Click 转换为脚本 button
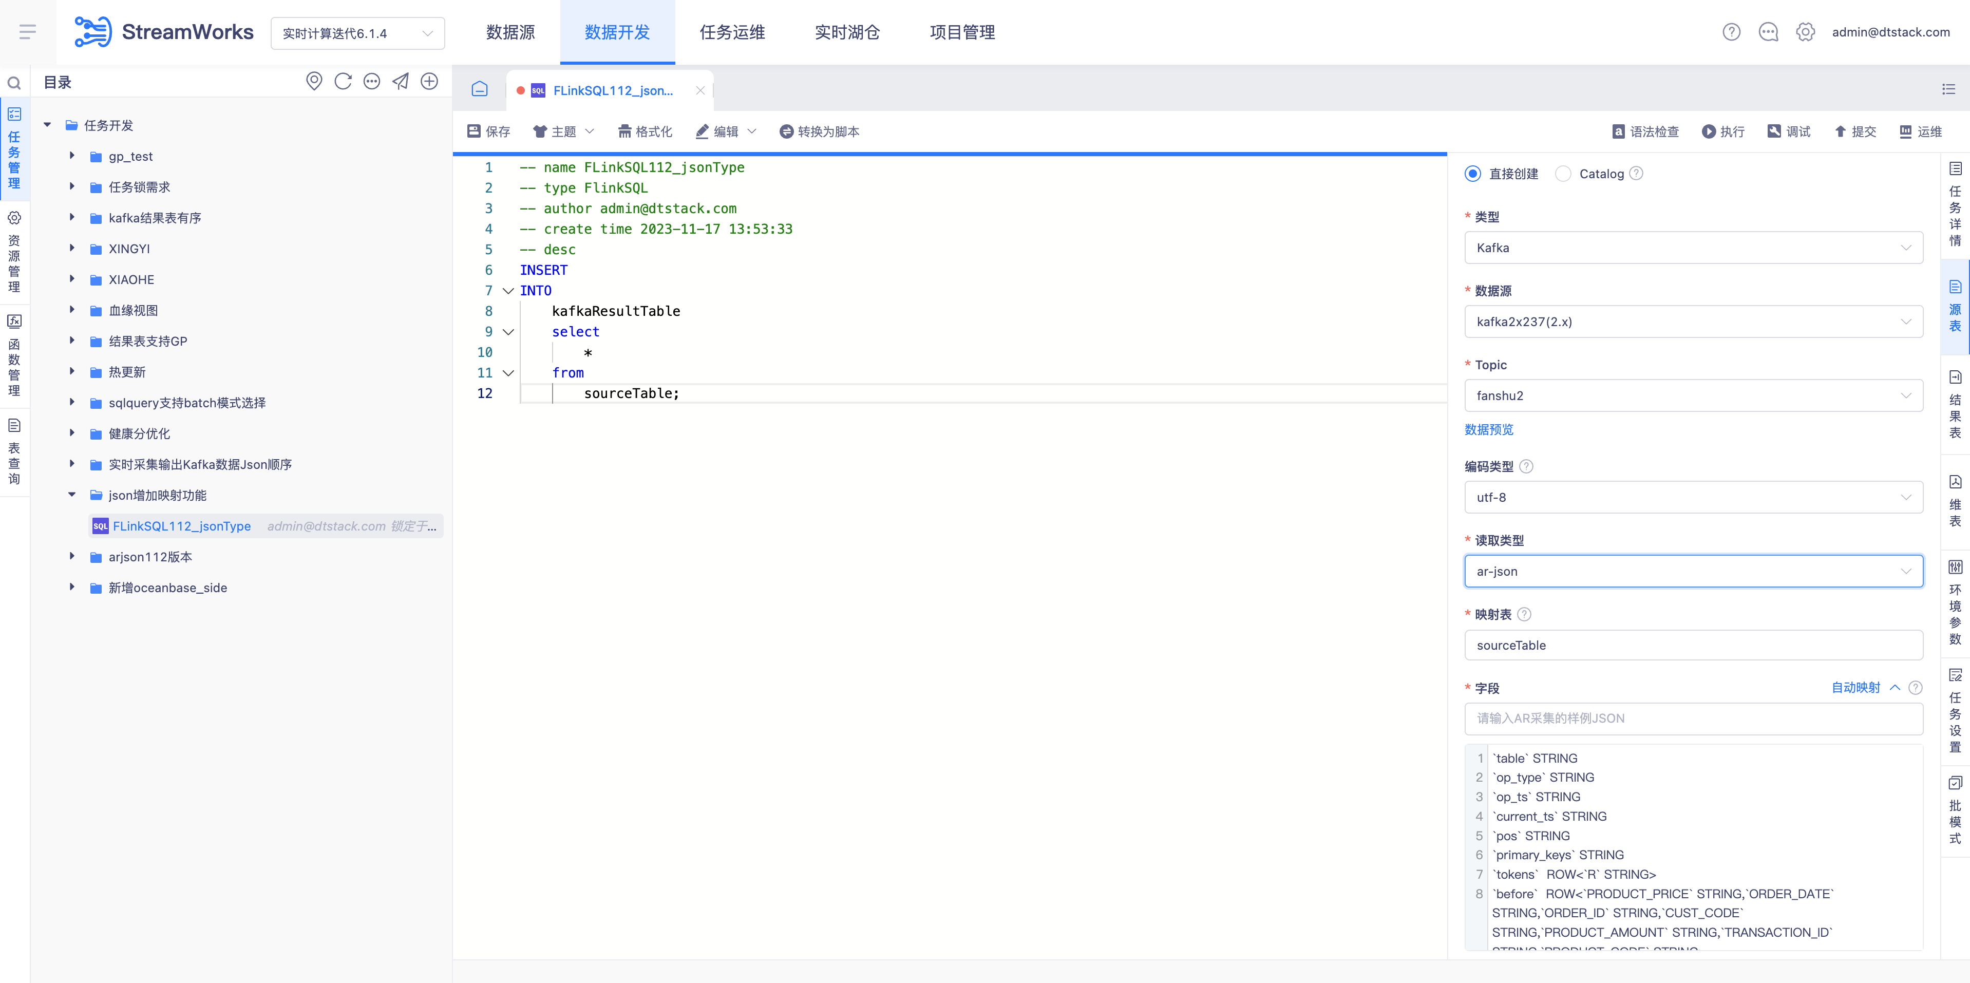Screen dimensions: 1970x983 click(x=819, y=131)
